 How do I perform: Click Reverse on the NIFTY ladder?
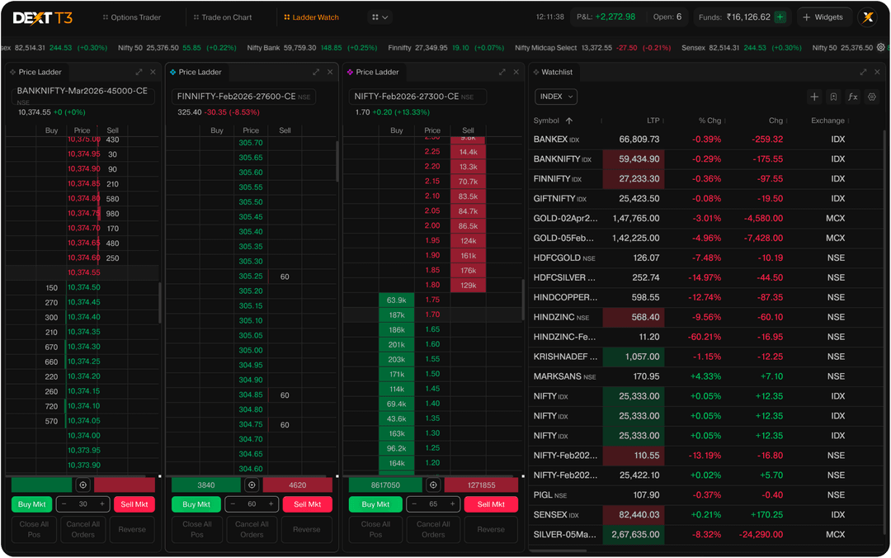click(x=489, y=531)
